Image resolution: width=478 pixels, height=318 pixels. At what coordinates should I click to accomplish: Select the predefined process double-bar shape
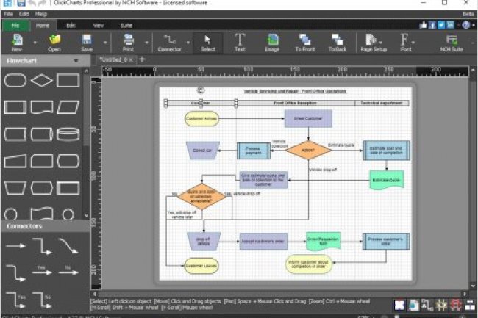pos(15,107)
